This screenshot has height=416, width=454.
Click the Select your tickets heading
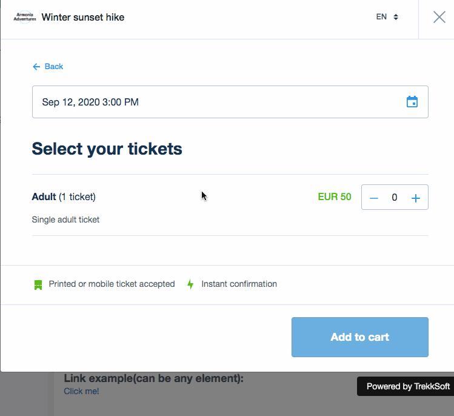[x=107, y=149]
